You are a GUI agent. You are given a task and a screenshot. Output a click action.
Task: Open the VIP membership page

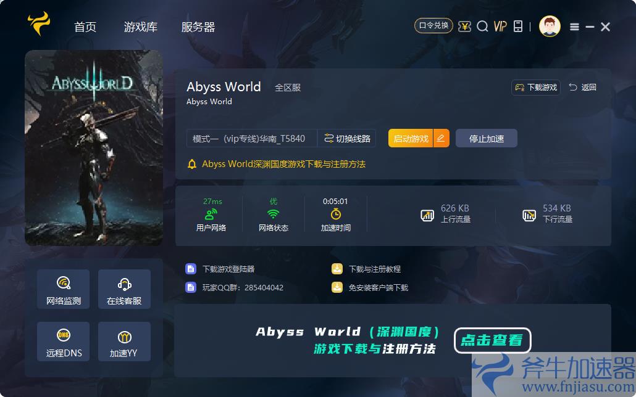(x=500, y=27)
